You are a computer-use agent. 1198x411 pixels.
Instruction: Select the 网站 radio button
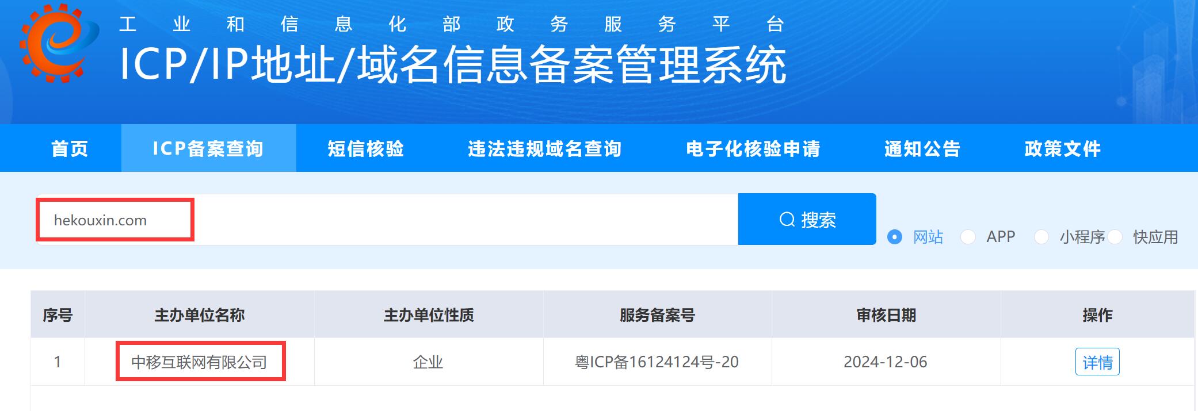coord(895,237)
